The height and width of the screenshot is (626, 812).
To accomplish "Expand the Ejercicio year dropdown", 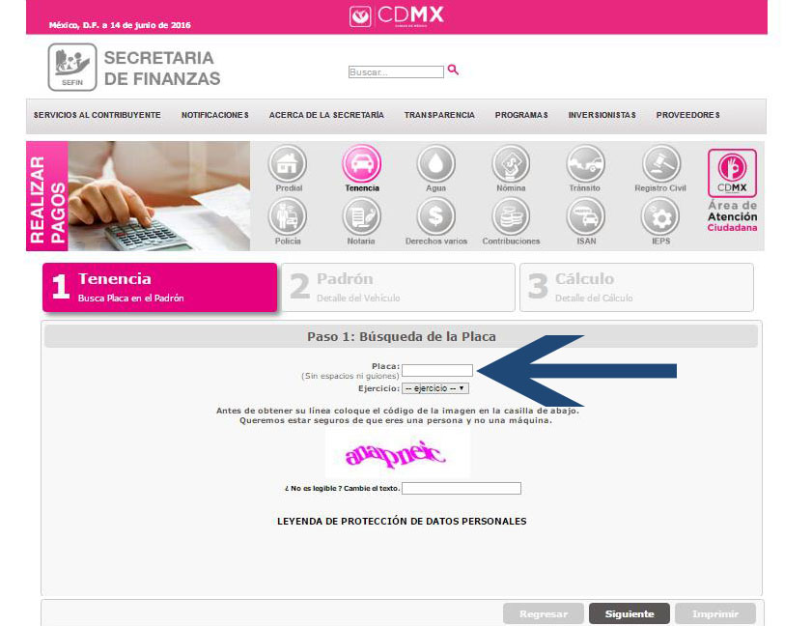I will [435, 388].
